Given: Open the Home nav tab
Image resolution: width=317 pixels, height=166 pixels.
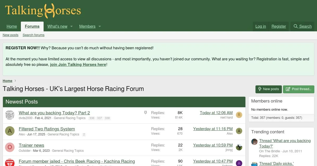Looking at the screenshot, I should click(x=12, y=26).
